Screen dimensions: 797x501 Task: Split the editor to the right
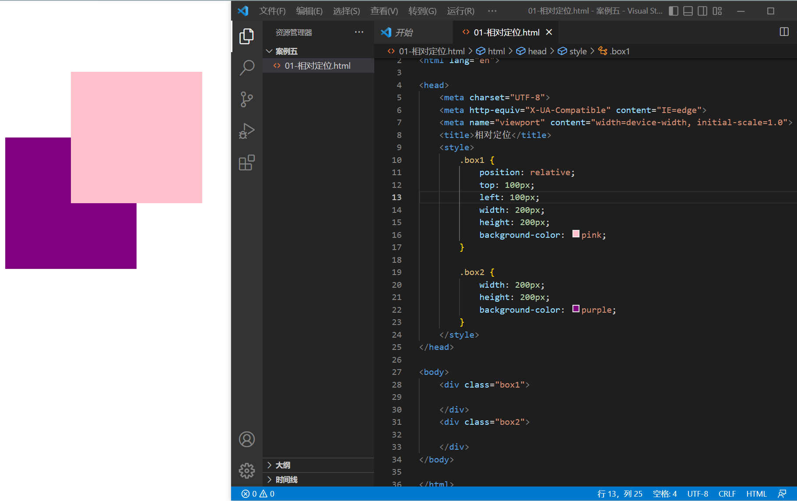point(784,32)
